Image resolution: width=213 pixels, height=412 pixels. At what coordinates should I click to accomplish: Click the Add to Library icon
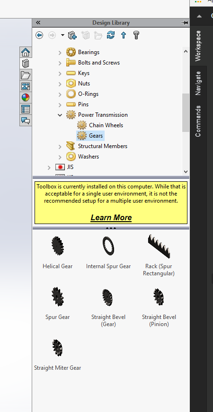[x=72, y=35]
